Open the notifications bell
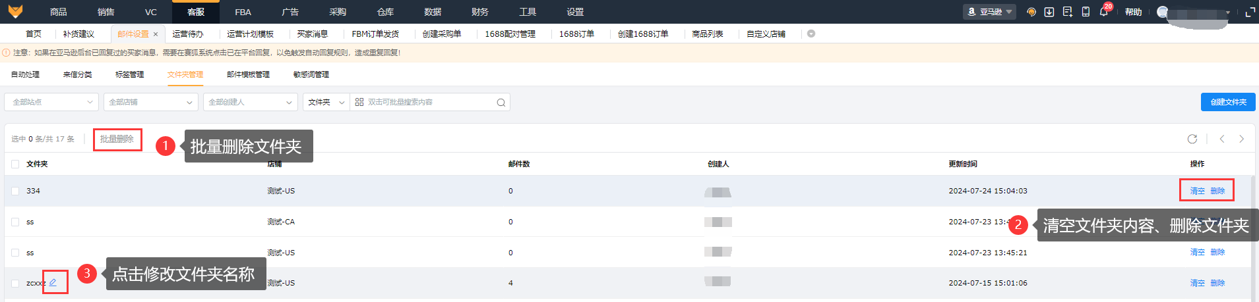 [1103, 12]
